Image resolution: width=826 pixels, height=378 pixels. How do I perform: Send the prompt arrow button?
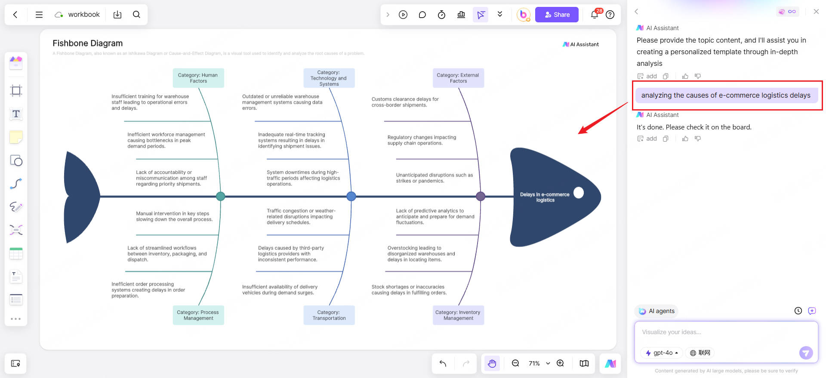coord(806,353)
